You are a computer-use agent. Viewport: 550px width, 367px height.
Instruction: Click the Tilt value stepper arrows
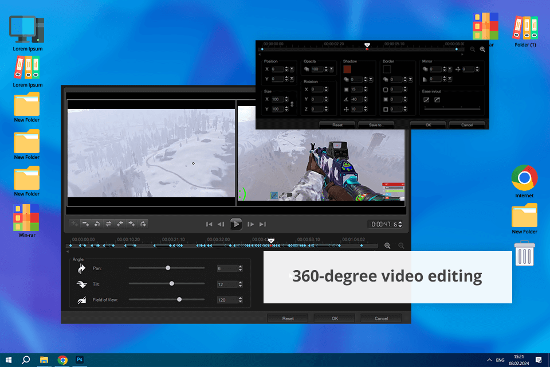240,284
